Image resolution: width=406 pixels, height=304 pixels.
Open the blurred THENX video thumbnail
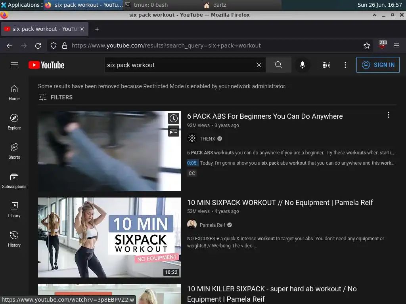tap(109, 151)
